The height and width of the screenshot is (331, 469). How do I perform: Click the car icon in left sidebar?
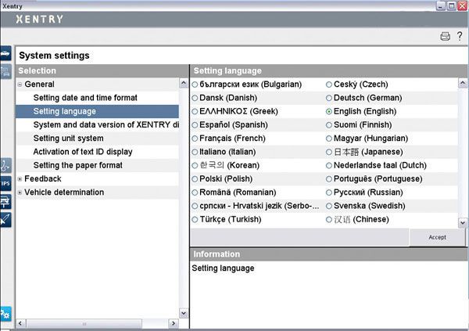[5, 54]
